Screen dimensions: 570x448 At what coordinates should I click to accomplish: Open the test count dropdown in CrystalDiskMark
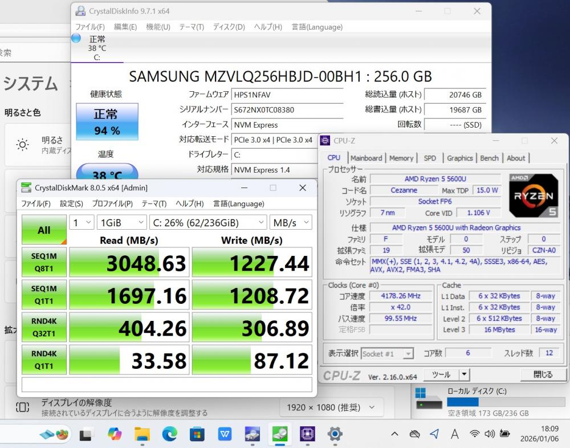point(82,222)
